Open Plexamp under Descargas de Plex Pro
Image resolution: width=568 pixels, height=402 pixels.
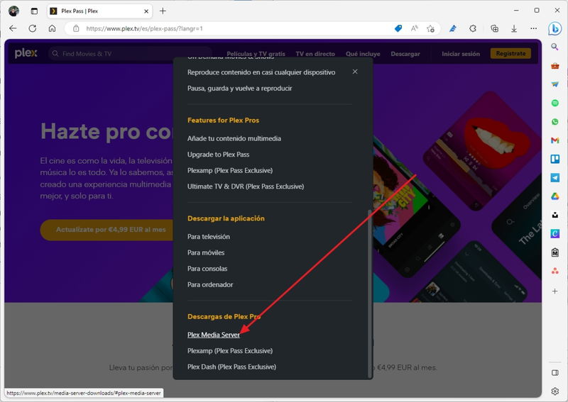[229, 351]
